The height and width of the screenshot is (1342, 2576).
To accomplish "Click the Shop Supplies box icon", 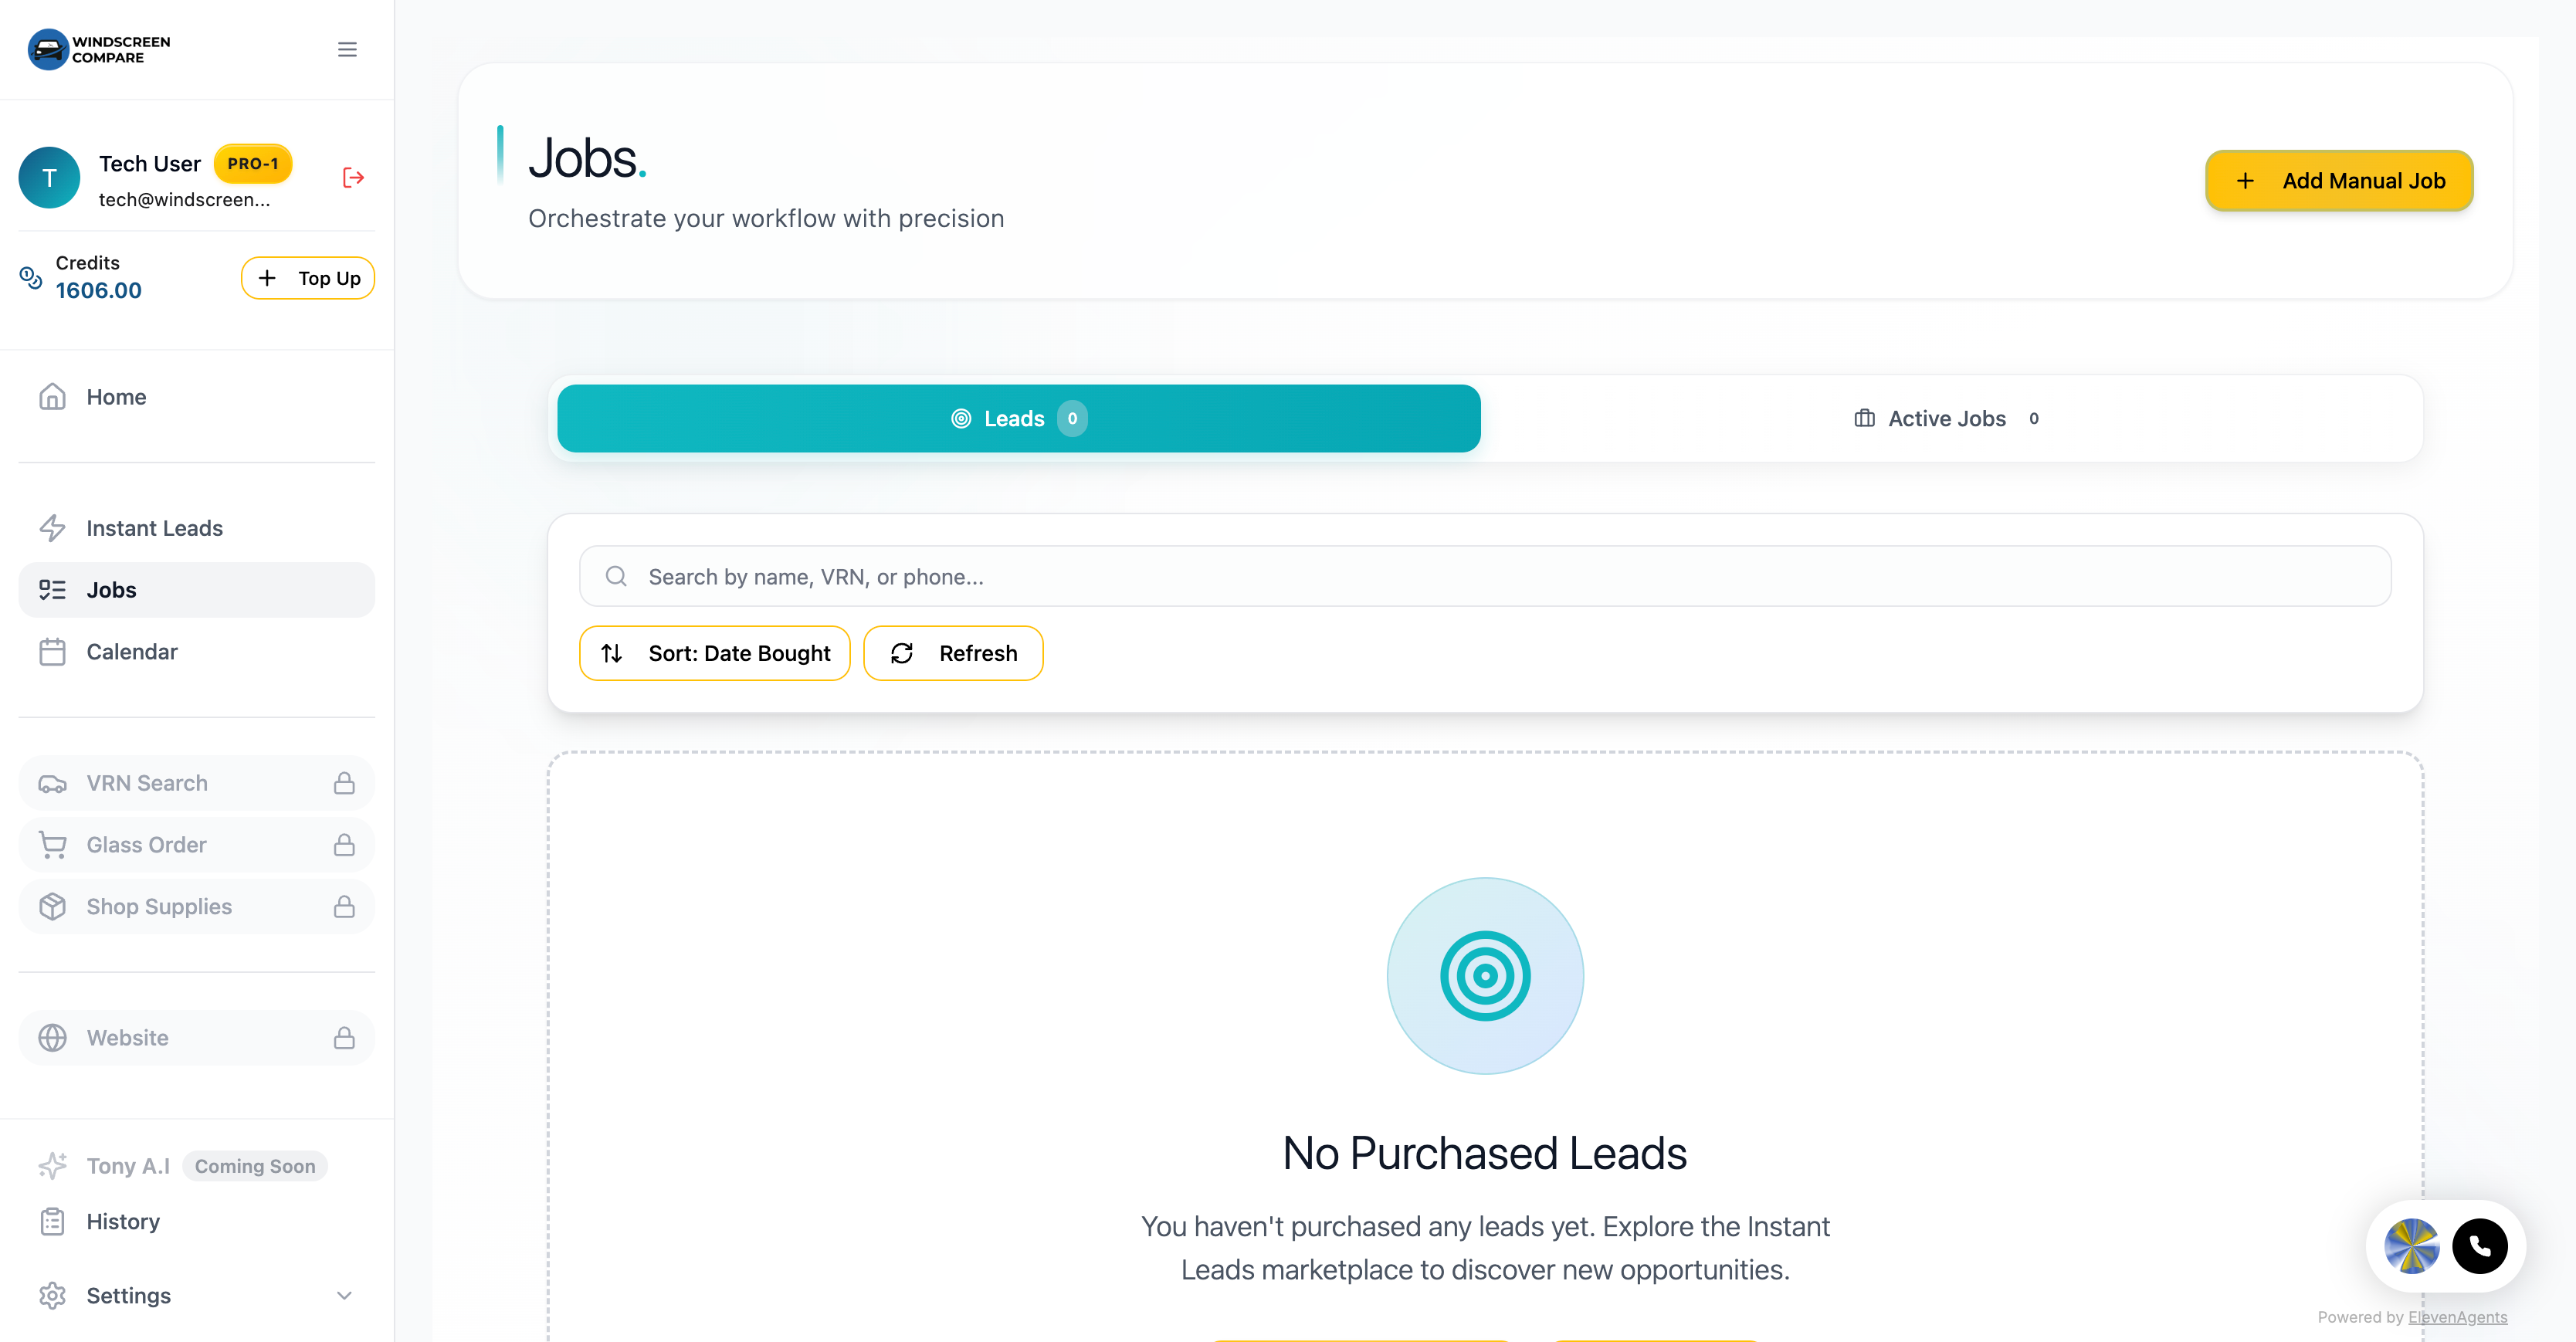I will pyautogui.click(x=52, y=907).
